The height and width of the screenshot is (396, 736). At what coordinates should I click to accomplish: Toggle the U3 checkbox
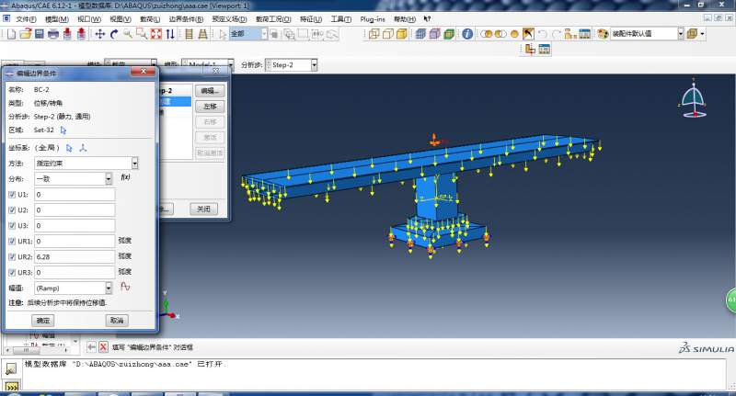(x=12, y=225)
